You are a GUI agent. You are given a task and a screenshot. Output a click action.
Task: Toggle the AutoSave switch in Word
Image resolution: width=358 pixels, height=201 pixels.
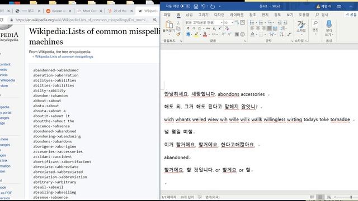click(185, 6)
